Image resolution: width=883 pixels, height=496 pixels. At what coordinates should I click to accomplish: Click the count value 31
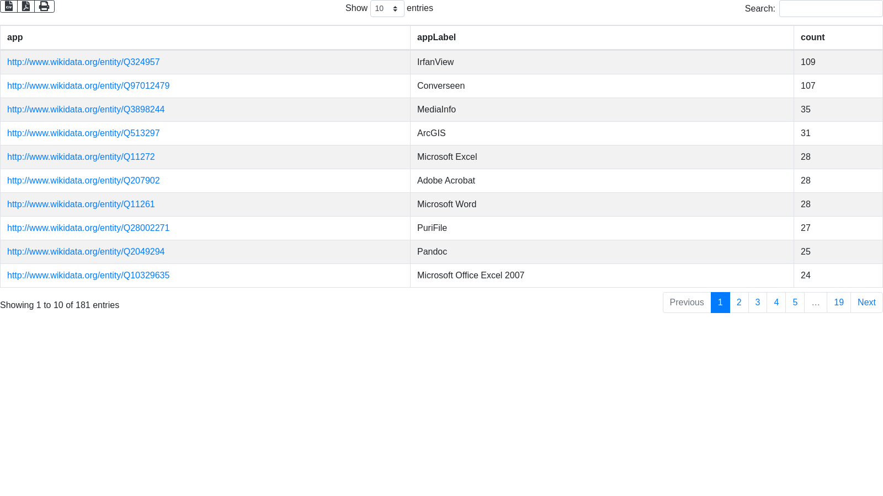(x=806, y=133)
